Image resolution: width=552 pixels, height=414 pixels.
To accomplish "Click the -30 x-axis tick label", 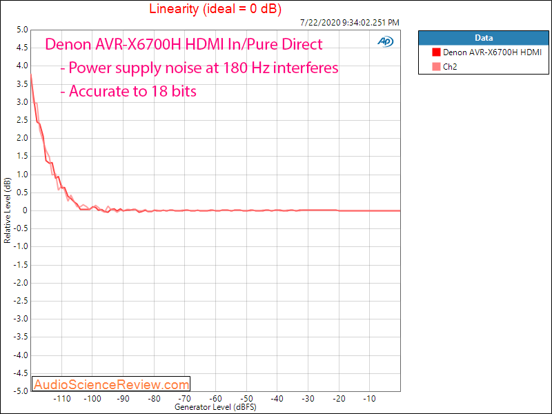I will 308,399.
